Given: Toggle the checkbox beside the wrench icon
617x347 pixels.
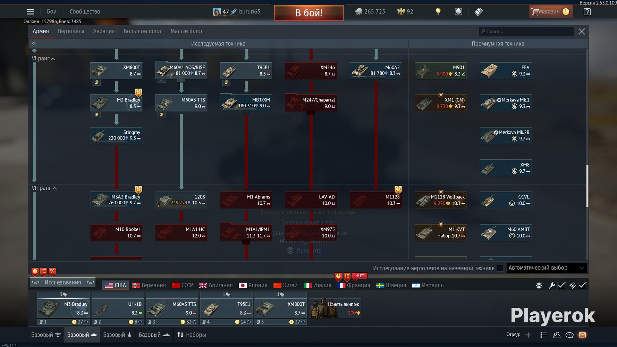Looking at the screenshot, I should (561, 285).
